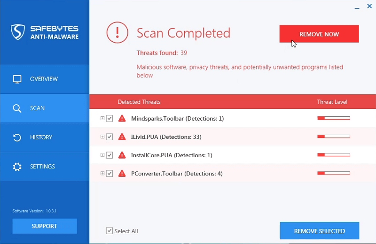Viewport: 376px width, 244px height.
Task: Click the Scan magnifier icon
Action: tap(17, 108)
